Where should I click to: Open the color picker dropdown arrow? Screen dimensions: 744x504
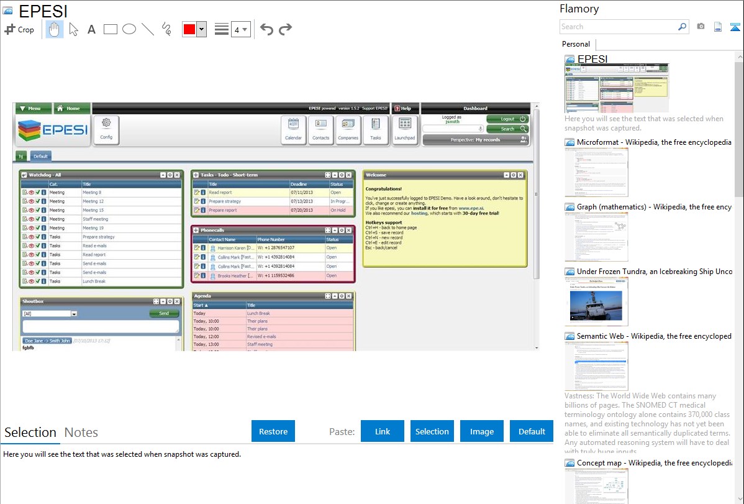[x=201, y=29]
